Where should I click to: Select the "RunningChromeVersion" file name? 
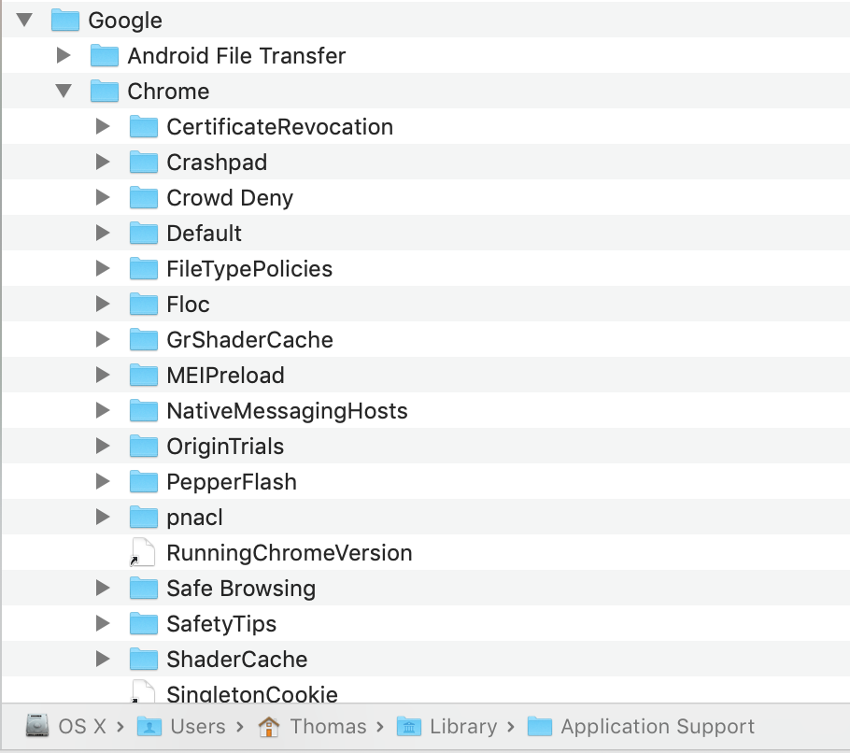(290, 553)
